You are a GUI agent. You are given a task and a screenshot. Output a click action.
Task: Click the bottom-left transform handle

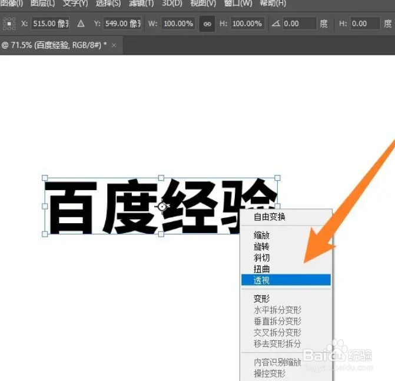click(45, 234)
